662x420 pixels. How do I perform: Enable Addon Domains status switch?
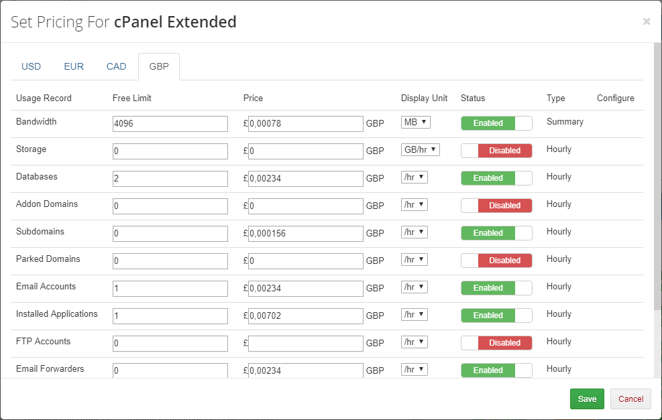pyautogui.click(x=496, y=206)
